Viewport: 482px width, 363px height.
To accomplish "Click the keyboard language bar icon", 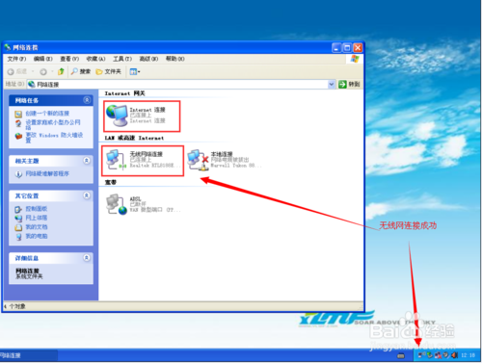I will tap(401, 355).
